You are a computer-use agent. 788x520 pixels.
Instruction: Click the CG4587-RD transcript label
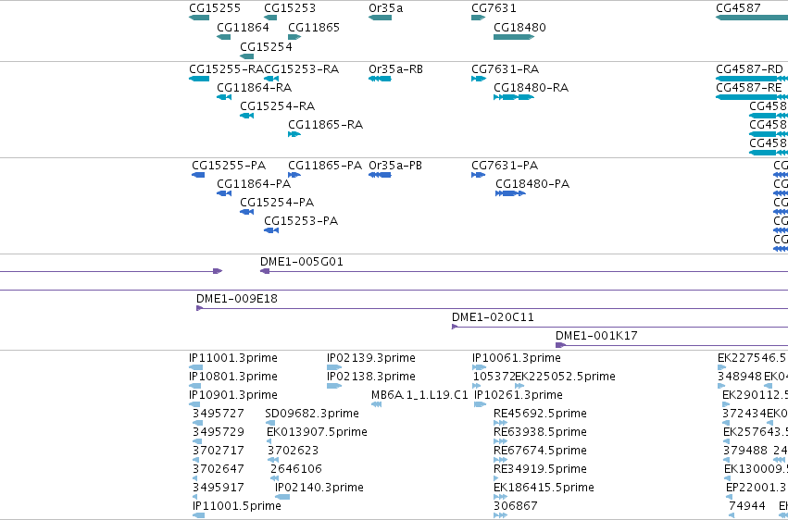[749, 68]
